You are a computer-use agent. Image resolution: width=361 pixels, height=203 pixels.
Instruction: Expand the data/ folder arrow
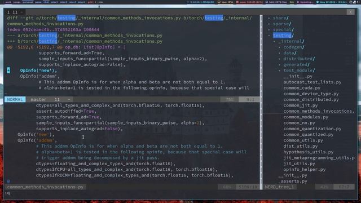[x=279, y=53]
